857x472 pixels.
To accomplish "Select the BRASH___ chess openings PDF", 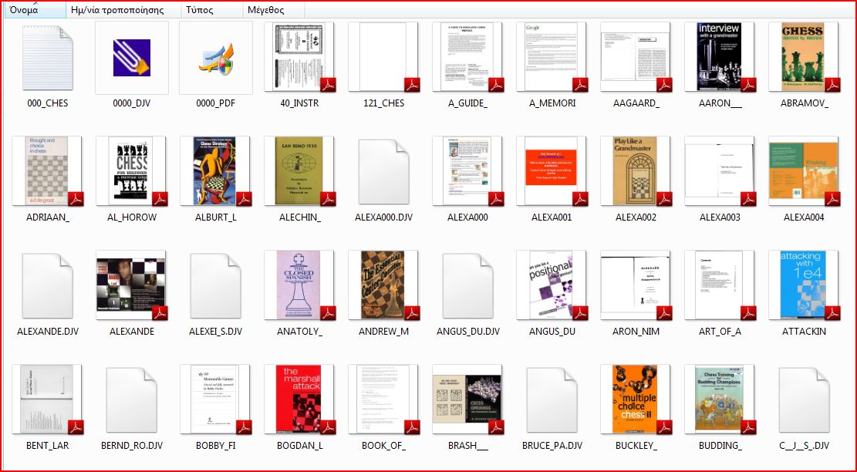I will tap(468, 400).
